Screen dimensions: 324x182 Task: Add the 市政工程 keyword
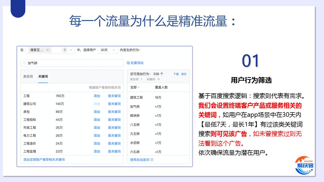click(97, 128)
